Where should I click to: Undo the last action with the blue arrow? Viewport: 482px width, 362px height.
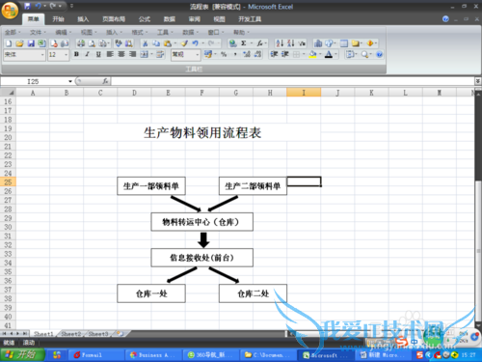(195, 43)
